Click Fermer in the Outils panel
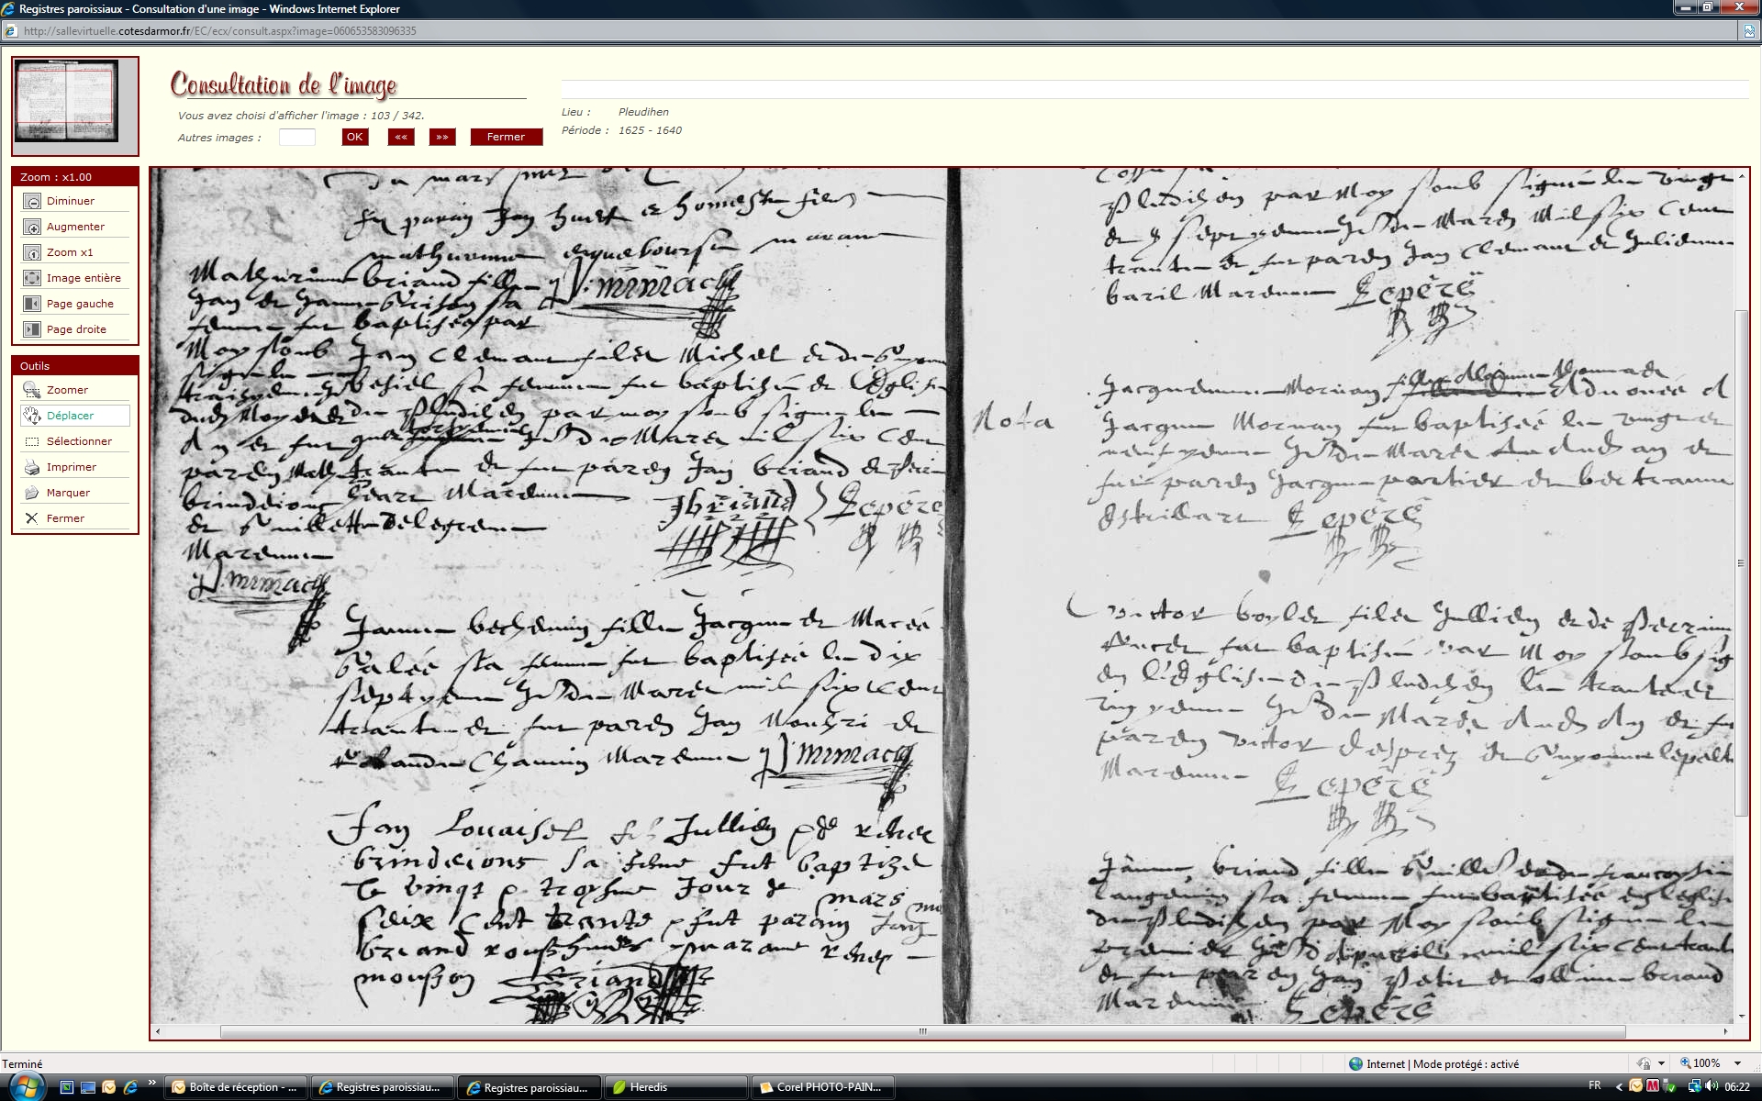The width and height of the screenshot is (1762, 1101). [32, 518]
